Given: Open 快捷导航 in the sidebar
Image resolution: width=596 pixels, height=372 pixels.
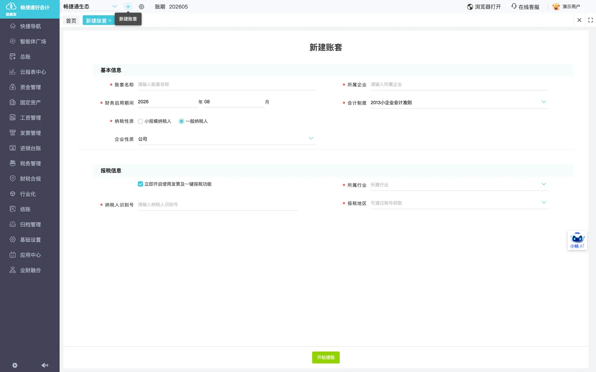Looking at the screenshot, I should tap(30, 26).
